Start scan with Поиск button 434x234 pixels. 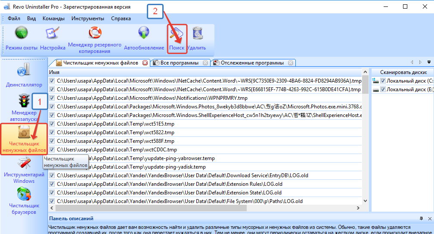tap(177, 39)
